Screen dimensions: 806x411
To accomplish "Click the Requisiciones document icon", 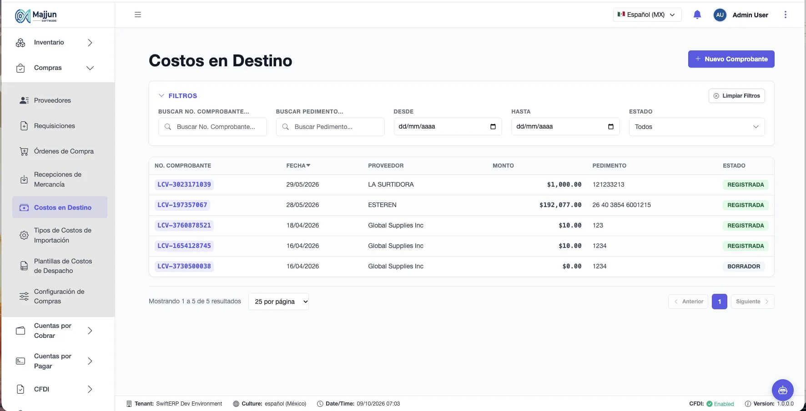I will [24, 126].
